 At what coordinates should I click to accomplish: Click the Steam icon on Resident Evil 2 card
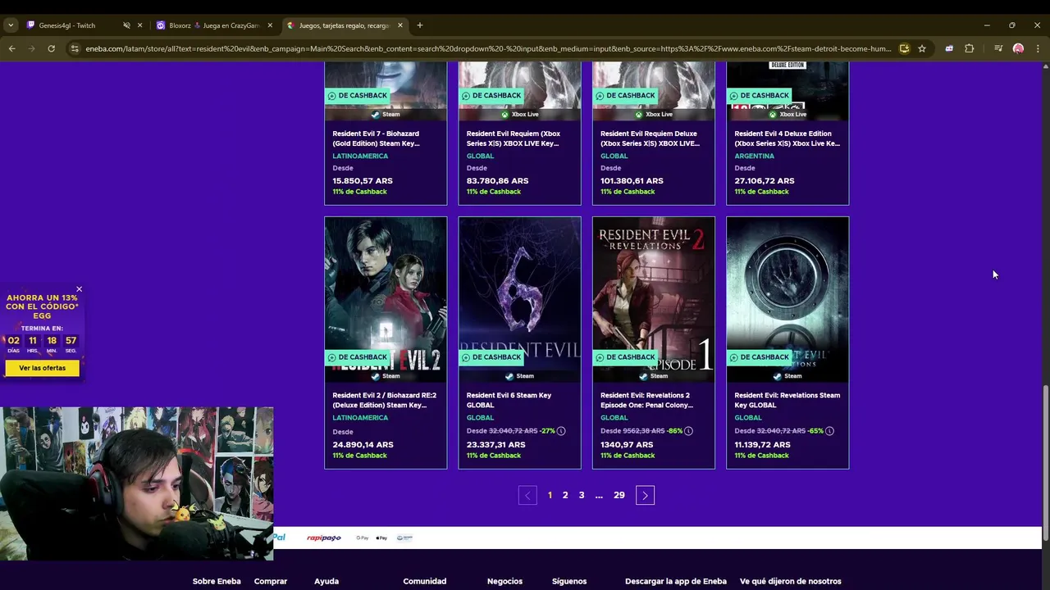[x=376, y=376]
